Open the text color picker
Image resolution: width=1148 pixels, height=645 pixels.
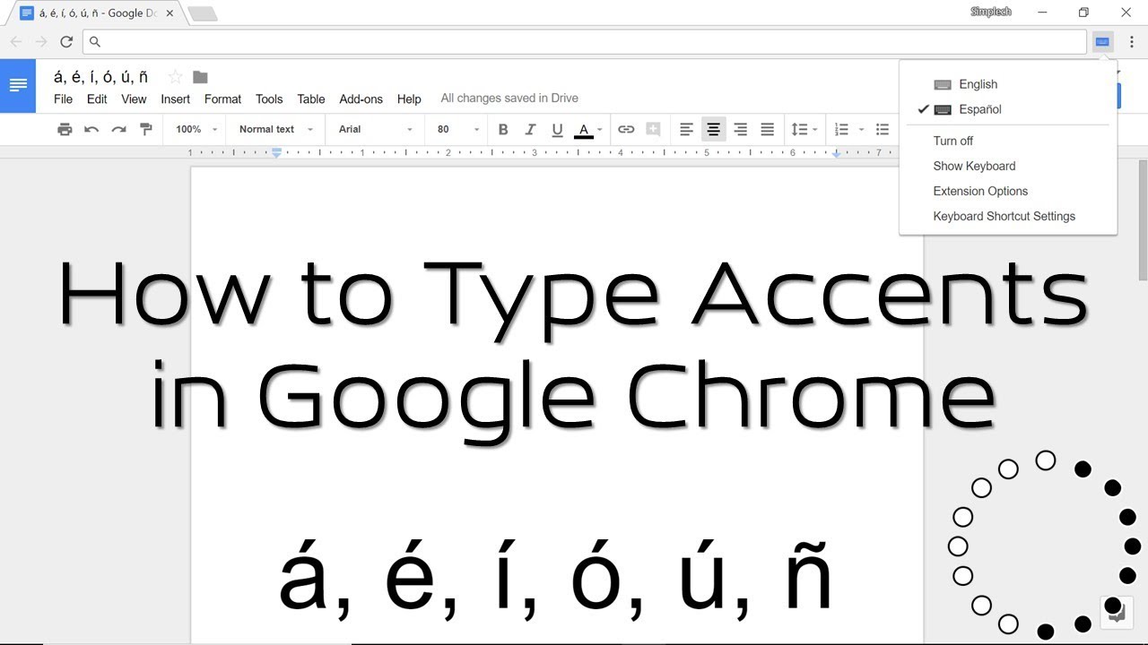(588, 130)
